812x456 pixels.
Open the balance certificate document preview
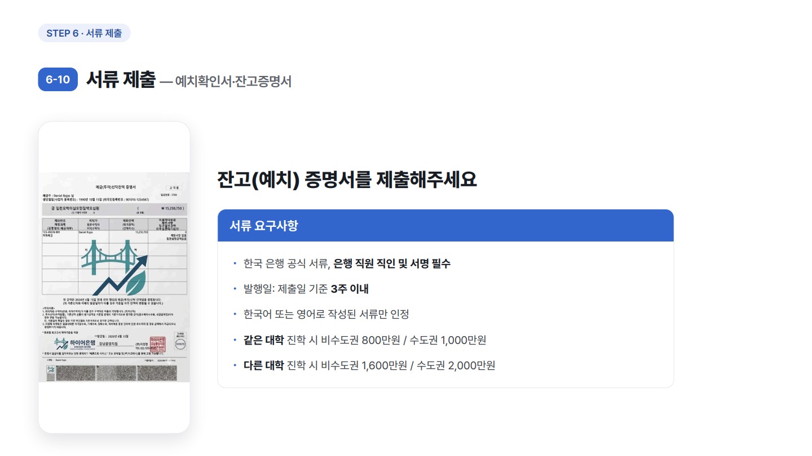click(114, 277)
